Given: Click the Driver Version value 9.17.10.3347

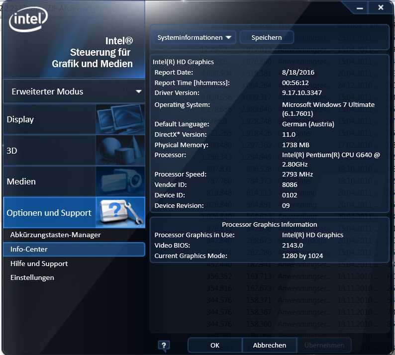Looking at the screenshot, I should (302, 92).
